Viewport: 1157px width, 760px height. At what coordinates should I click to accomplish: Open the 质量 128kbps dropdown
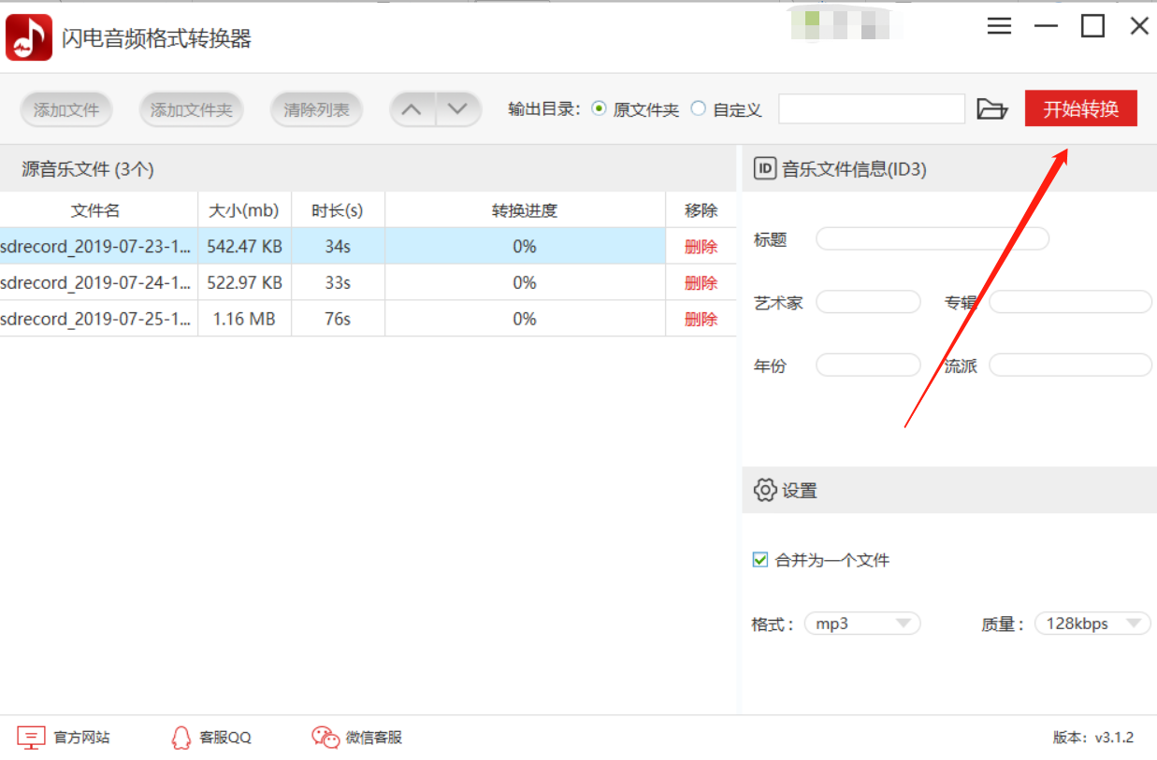tap(1092, 624)
